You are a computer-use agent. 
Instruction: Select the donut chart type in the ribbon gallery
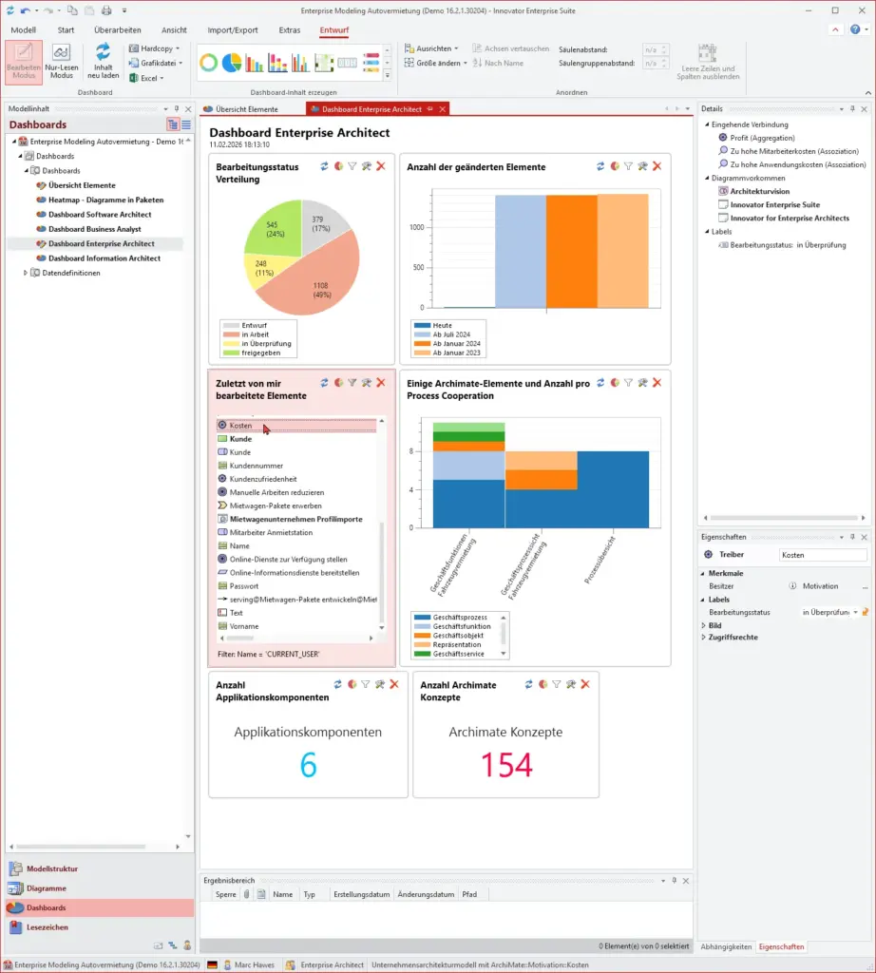click(x=209, y=64)
